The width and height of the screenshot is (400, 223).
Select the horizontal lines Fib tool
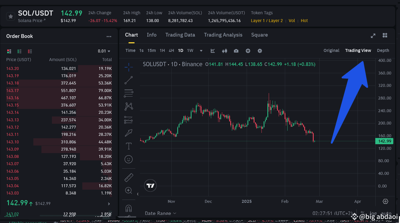[129, 93]
